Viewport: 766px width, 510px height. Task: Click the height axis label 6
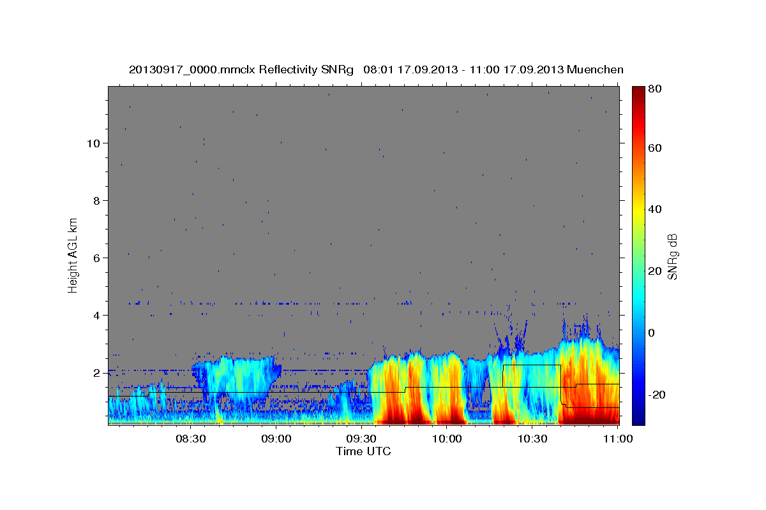[97, 258]
